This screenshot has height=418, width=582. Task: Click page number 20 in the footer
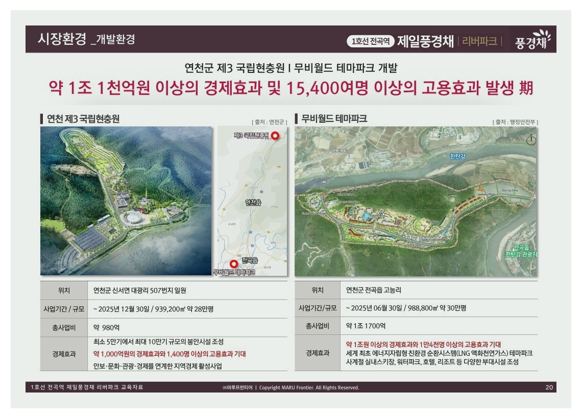tap(549, 387)
